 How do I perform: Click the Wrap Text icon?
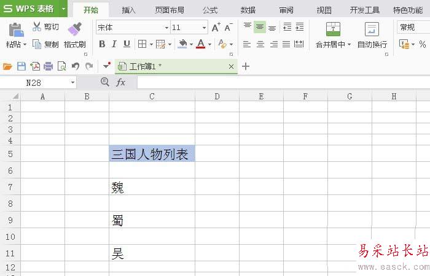pyautogui.click(x=372, y=29)
